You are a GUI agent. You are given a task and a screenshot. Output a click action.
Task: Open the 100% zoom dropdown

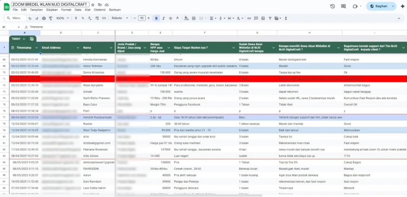[63, 18]
